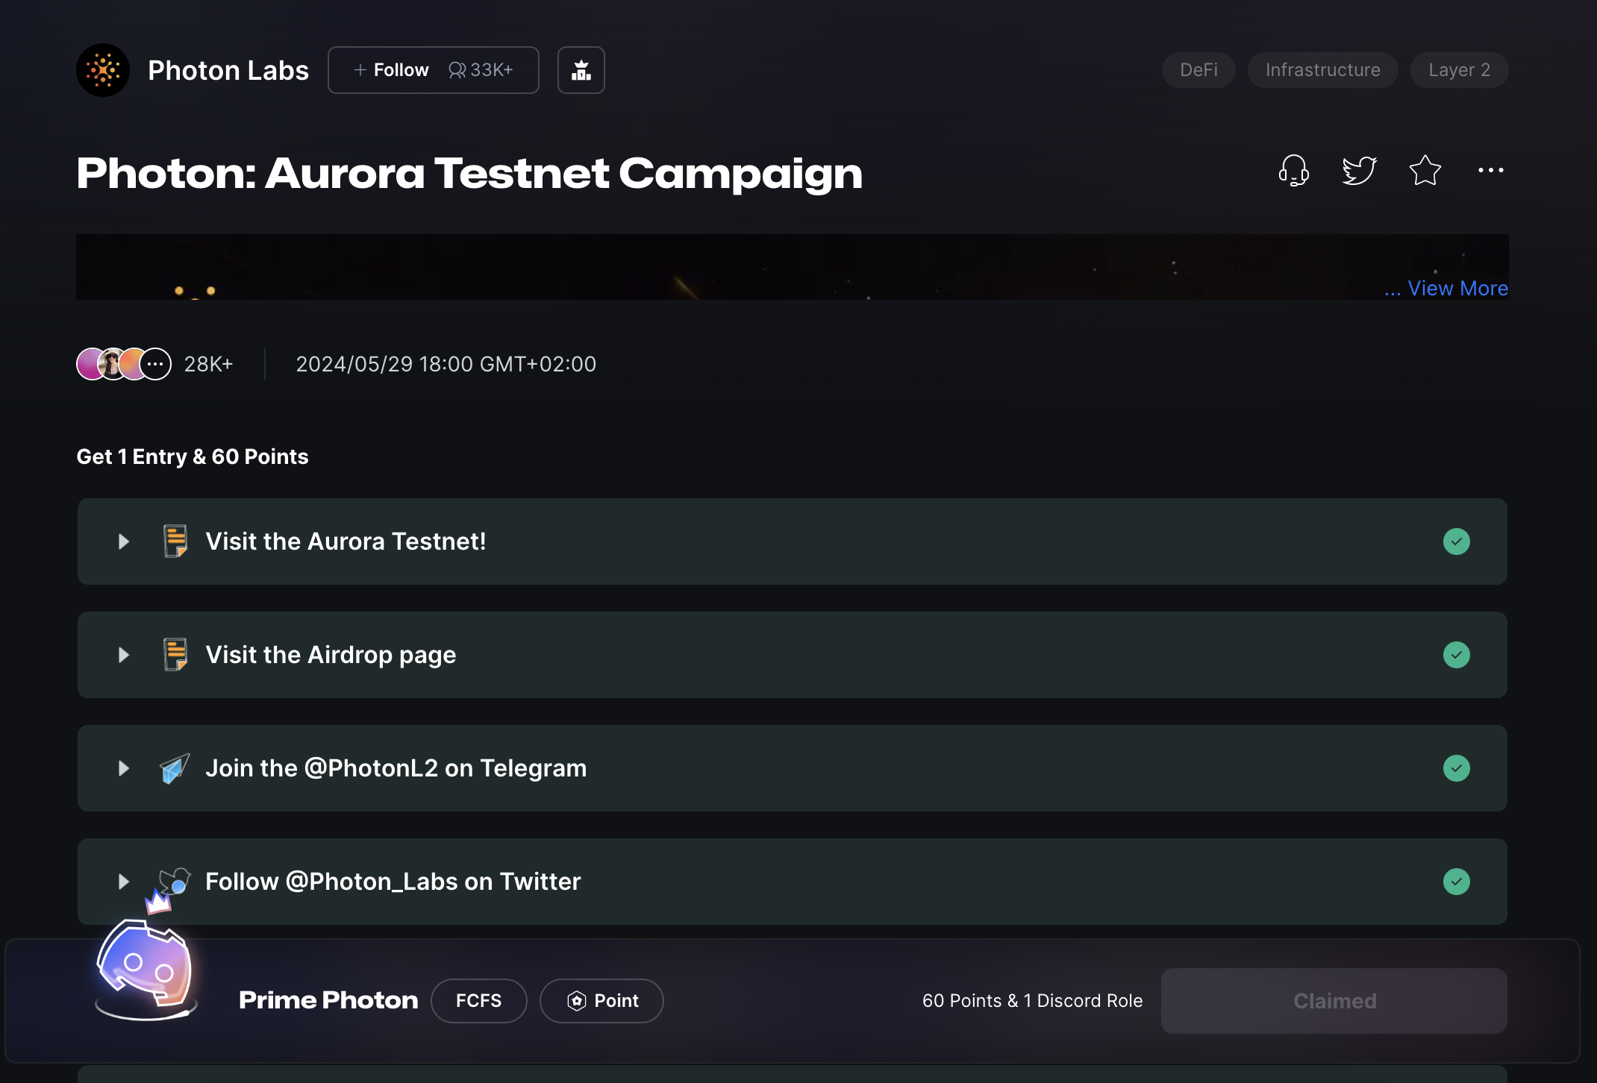Click the Telegram task green checkmark
1597x1083 pixels.
coord(1456,768)
